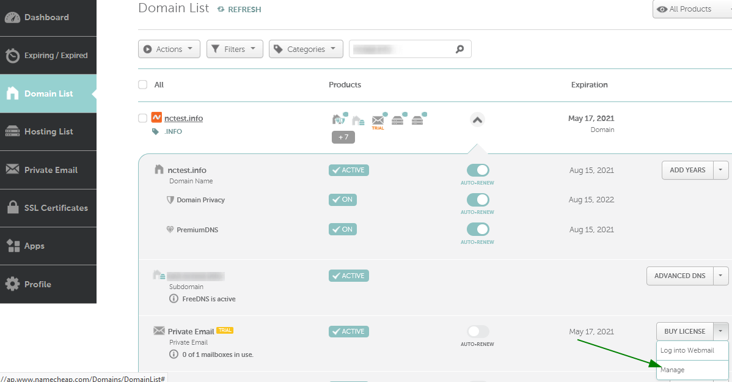Click the first hosting server product icon
Image resolution: width=732 pixels, height=382 pixels.
[398, 119]
